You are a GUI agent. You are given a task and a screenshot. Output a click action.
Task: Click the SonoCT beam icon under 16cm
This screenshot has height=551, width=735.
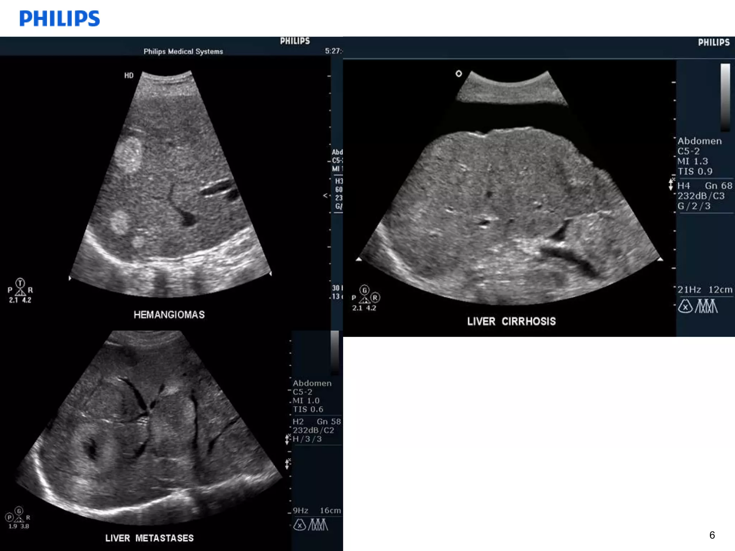pyautogui.click(x=318, y=525)
